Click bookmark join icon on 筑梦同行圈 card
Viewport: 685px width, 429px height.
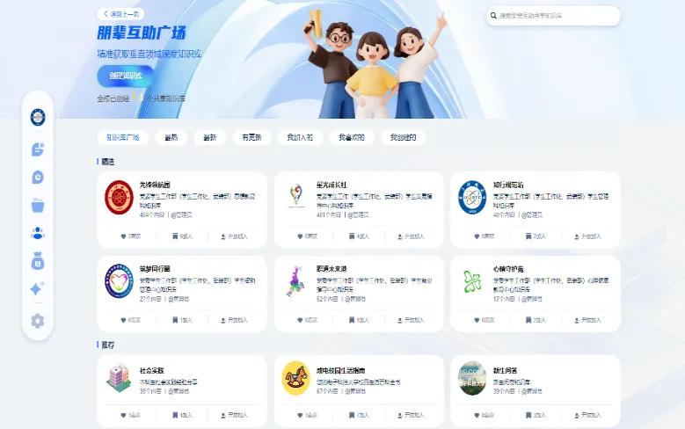click(x=176, y=320)
